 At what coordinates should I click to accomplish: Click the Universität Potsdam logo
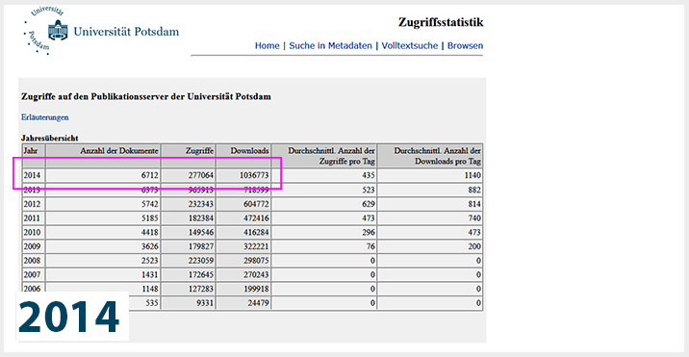point(101,31)
